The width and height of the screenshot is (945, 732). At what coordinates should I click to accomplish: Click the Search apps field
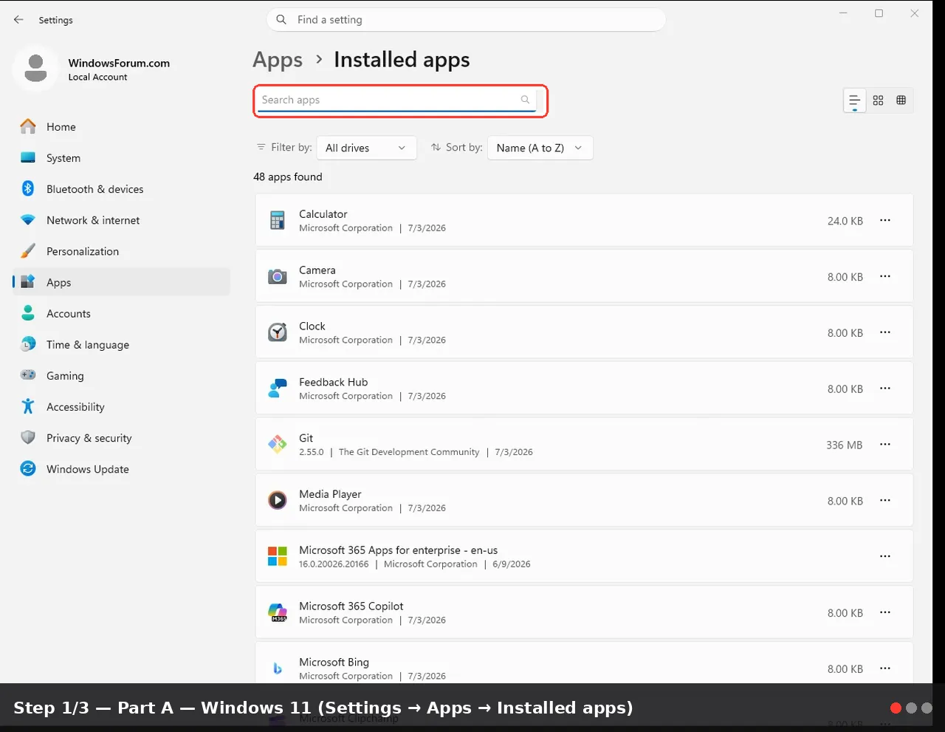click(x=397, y=100)
